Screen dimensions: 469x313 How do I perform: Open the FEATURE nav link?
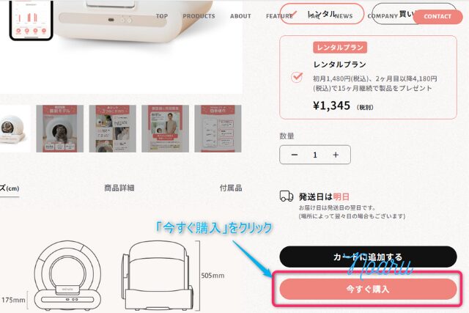click(x=279, y=16)
